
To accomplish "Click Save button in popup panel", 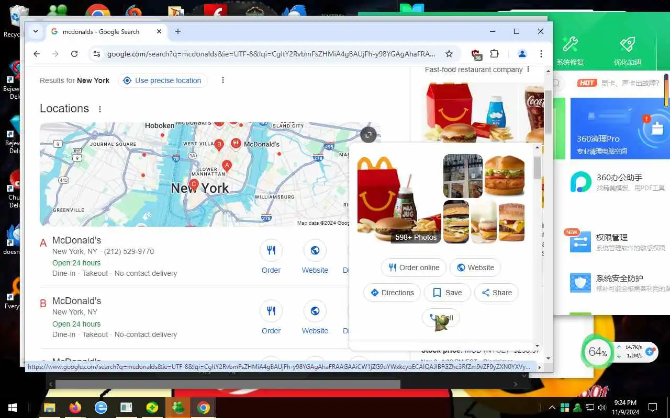I will click(x=448, y=293).
